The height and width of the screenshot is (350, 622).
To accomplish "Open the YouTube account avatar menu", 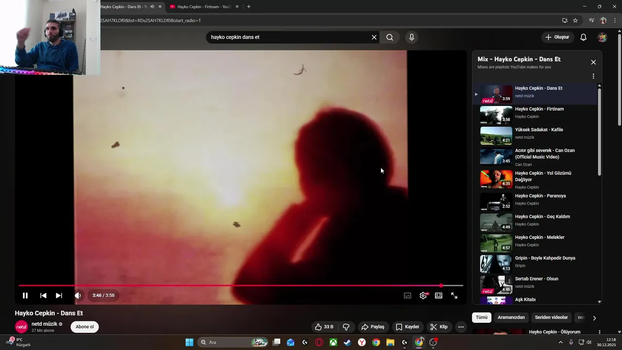I will 603,37.
